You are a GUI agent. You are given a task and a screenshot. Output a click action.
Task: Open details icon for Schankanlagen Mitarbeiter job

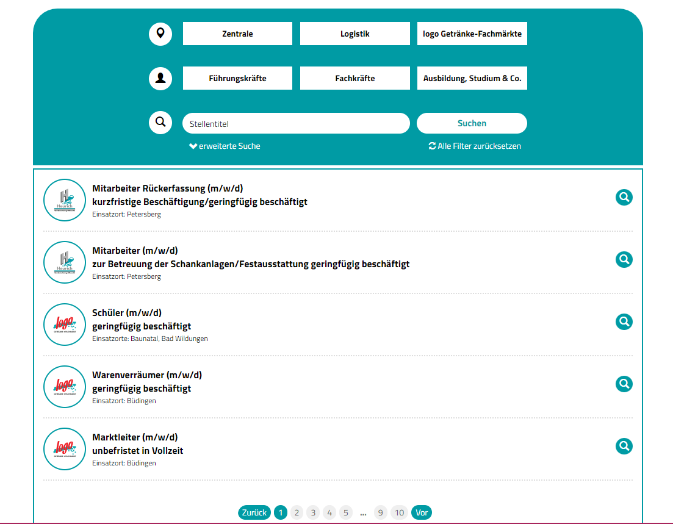(624, 259)
